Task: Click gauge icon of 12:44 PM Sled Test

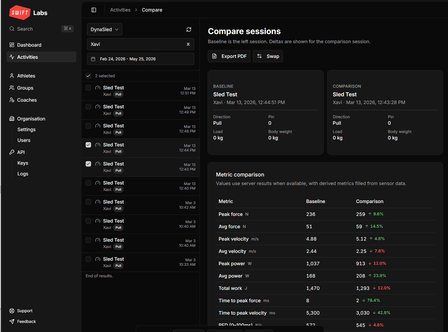Action: (98, 145)
